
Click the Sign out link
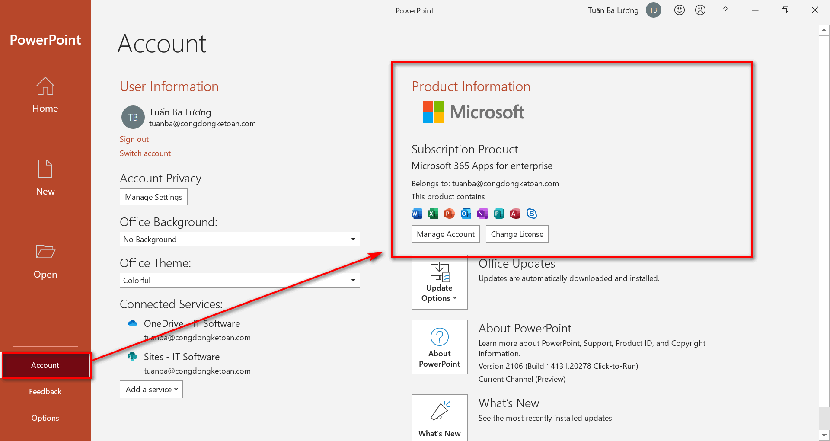click(134, 139)
